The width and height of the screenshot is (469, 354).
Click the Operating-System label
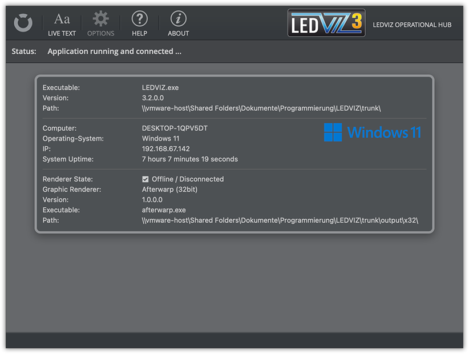coord(73,139)
